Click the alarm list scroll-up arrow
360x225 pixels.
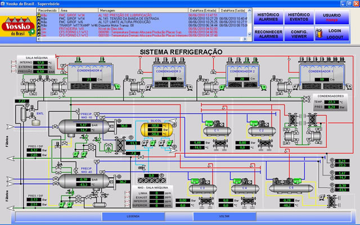pyautogui.click(x=250, y=11)
